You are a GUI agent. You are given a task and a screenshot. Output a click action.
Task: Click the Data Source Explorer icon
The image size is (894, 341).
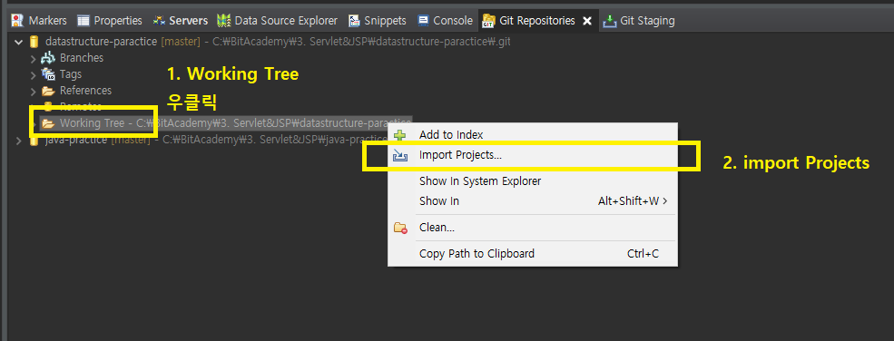click(x=223, y=21)
